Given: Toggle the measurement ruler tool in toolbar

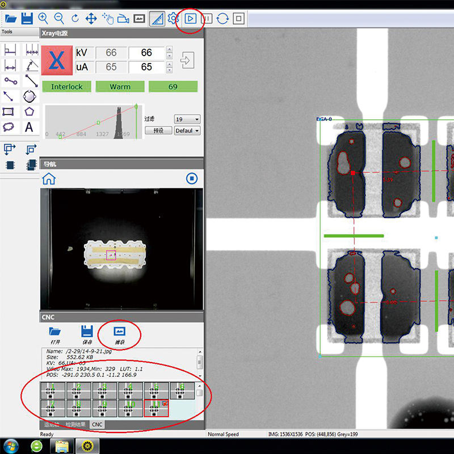Looking at the screenshot, I should click(x=157, y=19).
